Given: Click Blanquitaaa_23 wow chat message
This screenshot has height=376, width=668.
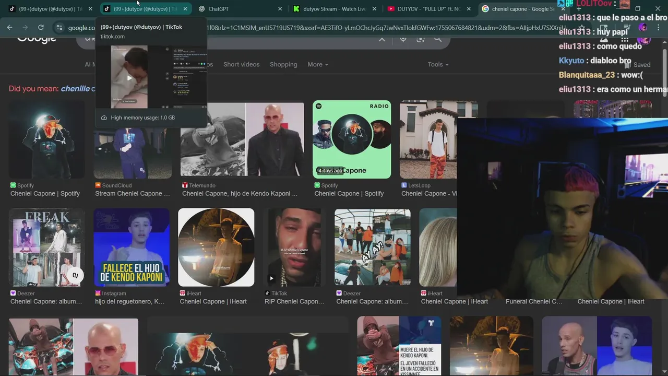Looking at the screenshot, I should (601, 75).
